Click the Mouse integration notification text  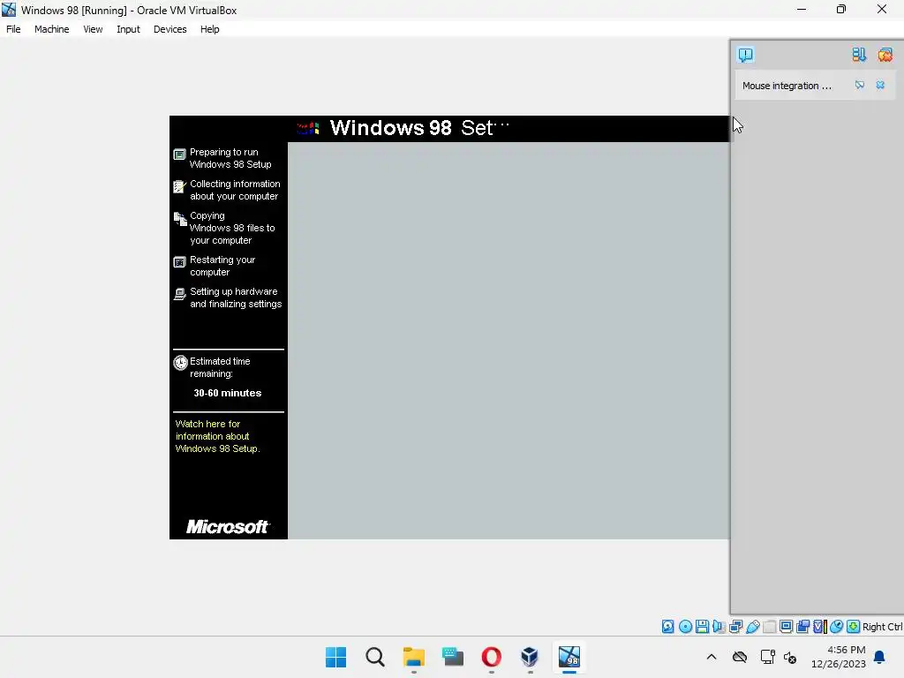pyautogui.click(x=787, y=86)
